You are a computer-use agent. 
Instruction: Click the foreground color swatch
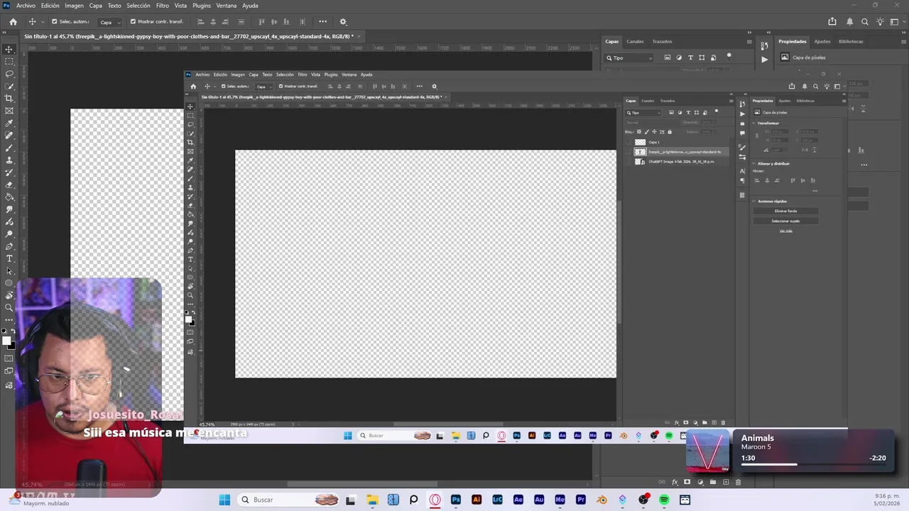[6, 341]
